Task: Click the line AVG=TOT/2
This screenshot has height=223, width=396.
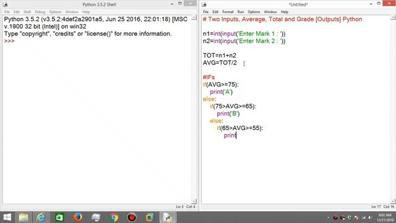Action: [x=220, y=63]
